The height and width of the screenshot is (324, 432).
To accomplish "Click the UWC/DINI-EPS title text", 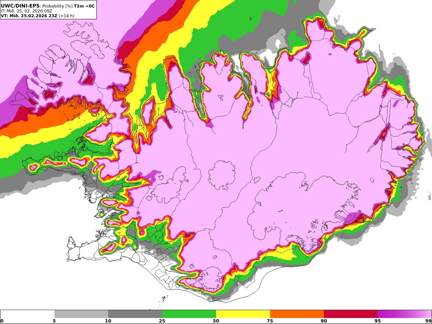I will click(20, 6).
